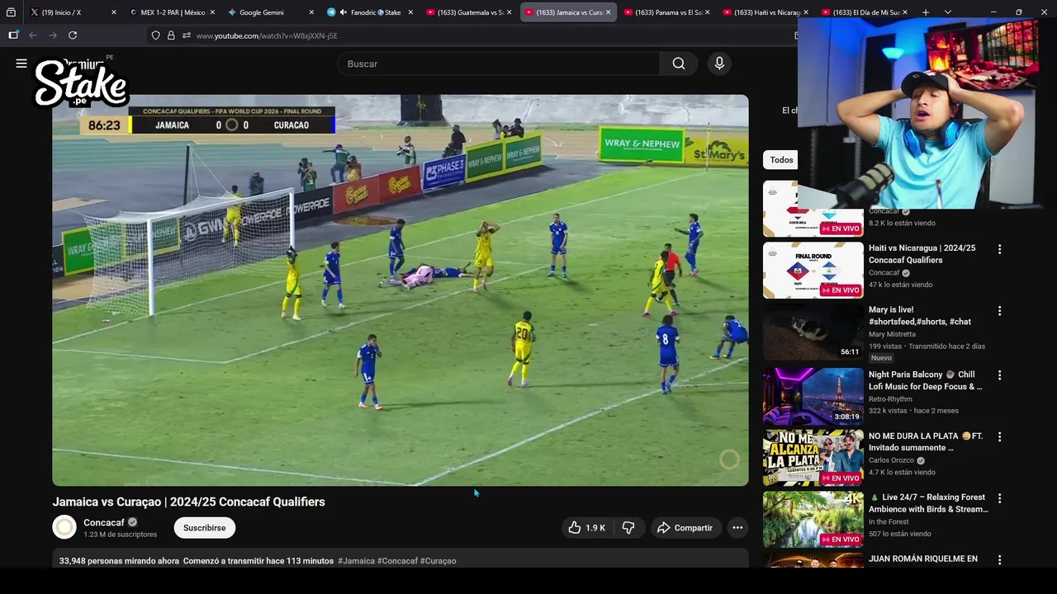Open the YouTube hamburger guide menu

(x=21, y=64)
